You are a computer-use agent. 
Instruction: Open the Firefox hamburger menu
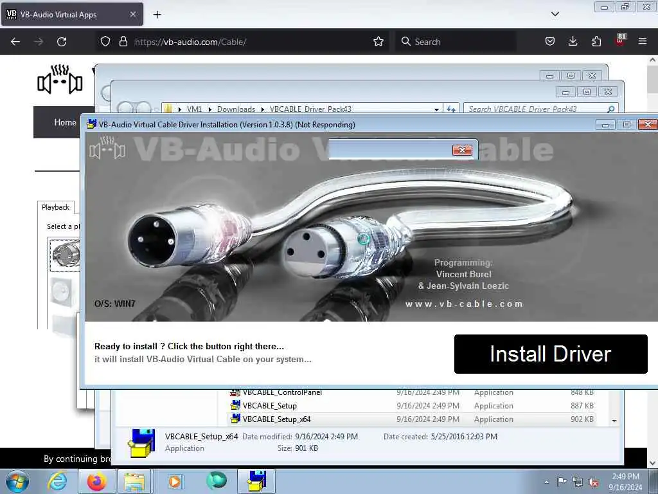tap(643, 41)
